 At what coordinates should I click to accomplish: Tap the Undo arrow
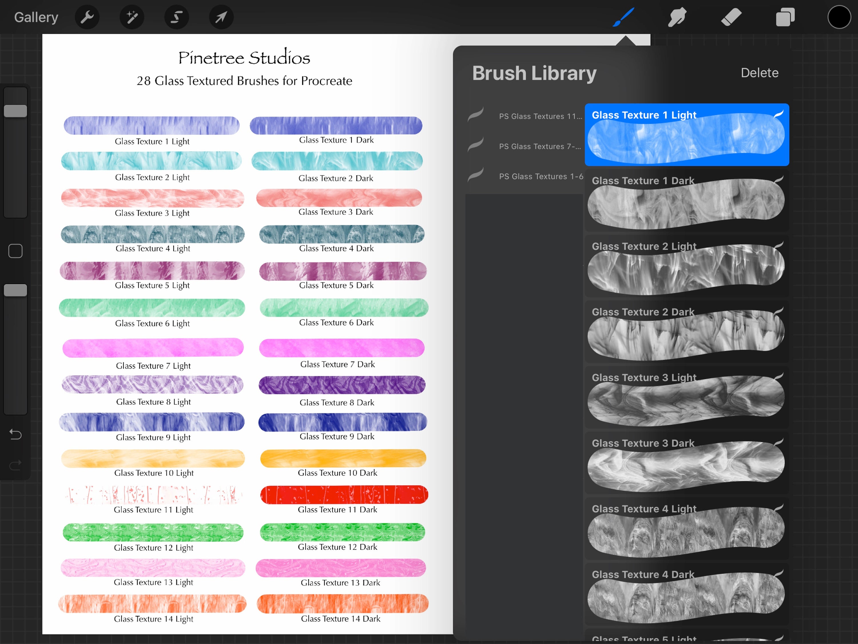(x=15, y=435)
